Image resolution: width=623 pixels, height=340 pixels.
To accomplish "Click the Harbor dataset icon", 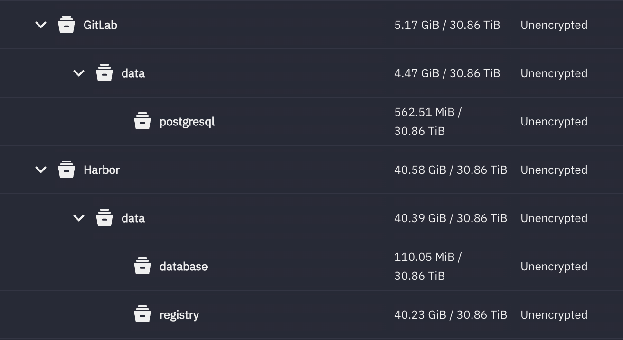I will point(66,170).
